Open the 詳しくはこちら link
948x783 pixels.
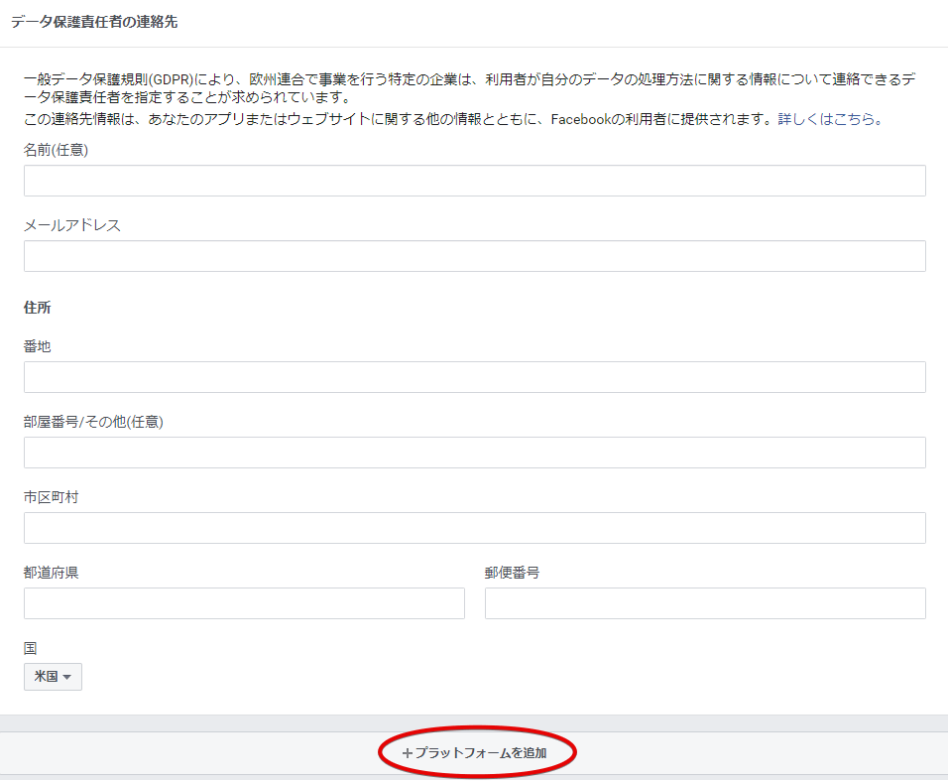pos(830,119)
